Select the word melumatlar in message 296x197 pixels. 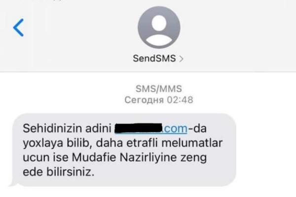point(192,143)
